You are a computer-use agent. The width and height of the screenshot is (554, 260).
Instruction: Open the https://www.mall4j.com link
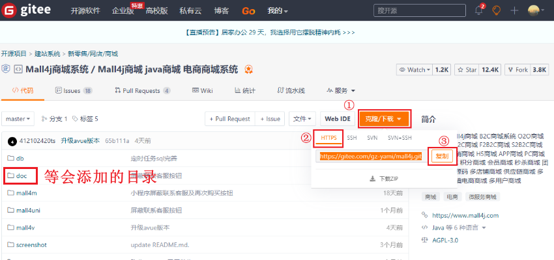[x=465, y=215]
